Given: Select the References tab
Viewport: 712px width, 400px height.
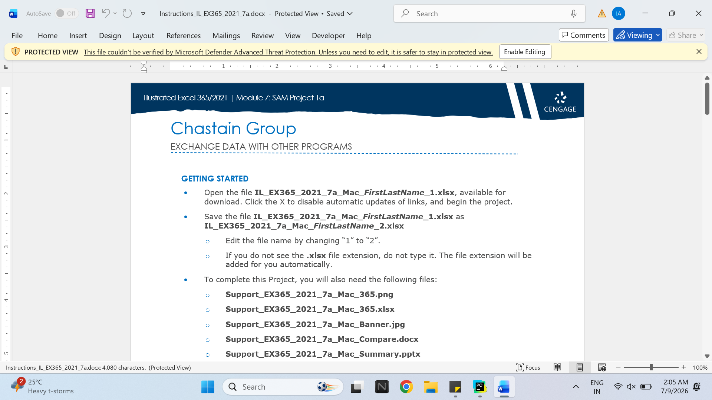Looking at the screenshot, I should click(x=184, y=36).
